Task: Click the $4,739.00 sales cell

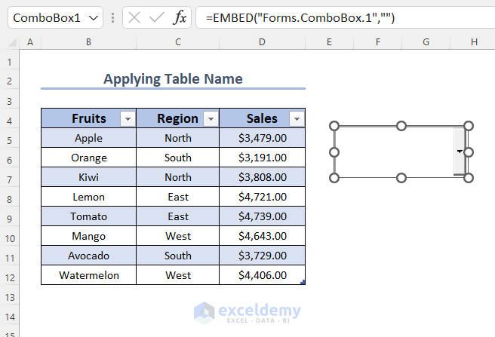Action: coord(262,216)
